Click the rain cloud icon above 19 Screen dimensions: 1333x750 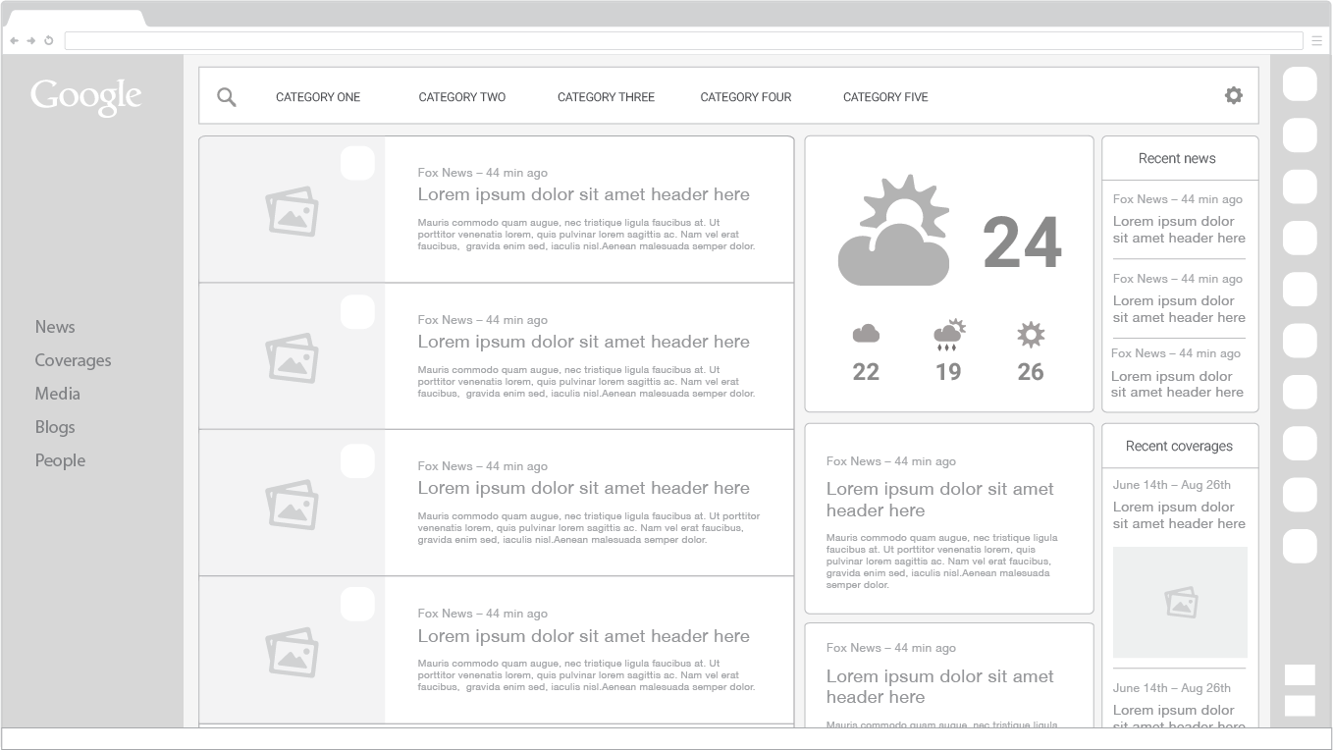(x=949, y=335)
